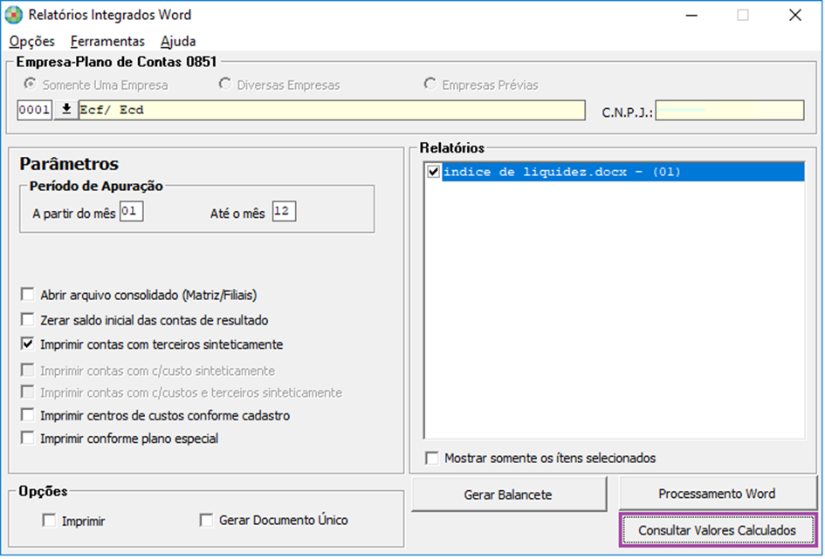
Task: Click the Ecf/ Ecd company name field
Action: pos(332,110)
